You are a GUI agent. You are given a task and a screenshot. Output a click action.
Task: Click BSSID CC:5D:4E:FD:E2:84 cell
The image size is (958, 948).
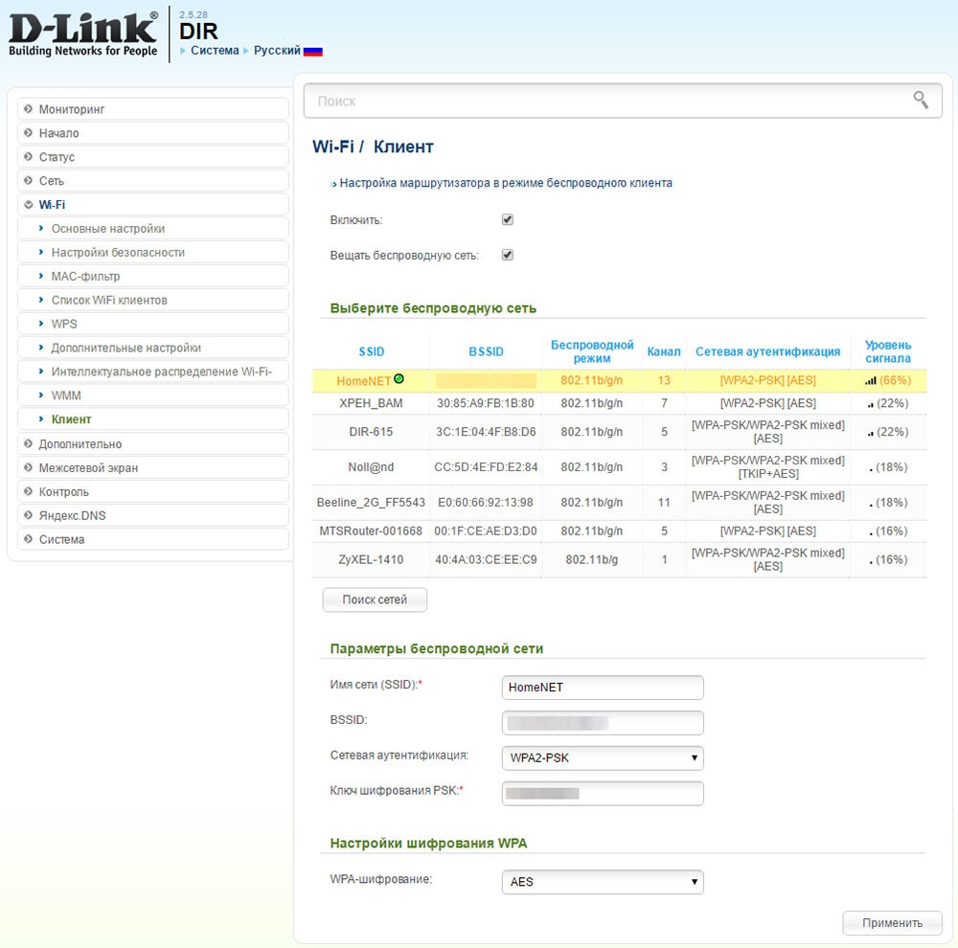coord(486,467)
